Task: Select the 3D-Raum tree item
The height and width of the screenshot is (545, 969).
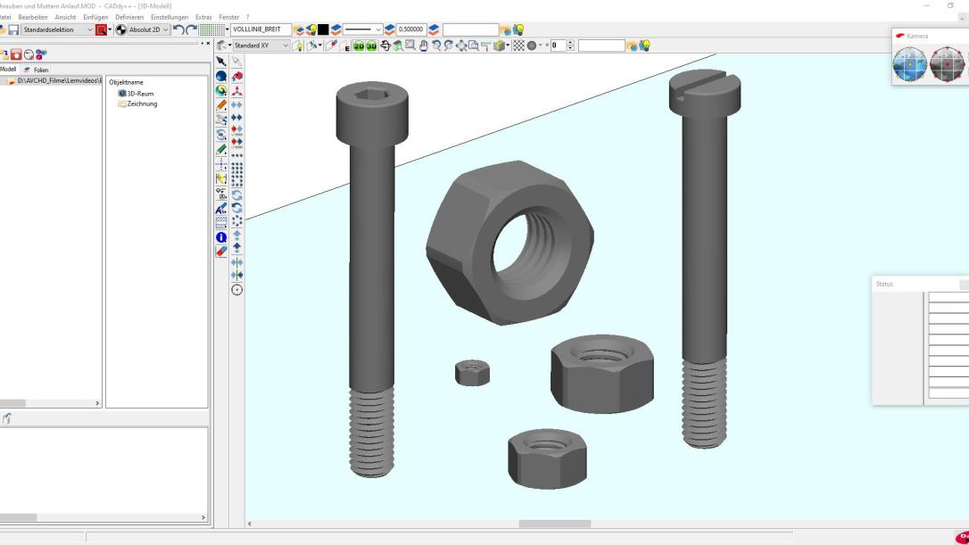Action: point(137,93)
